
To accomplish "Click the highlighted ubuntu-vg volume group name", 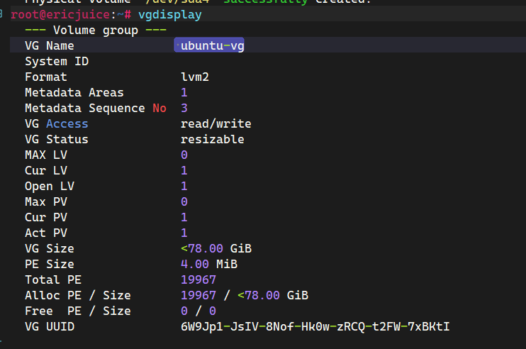I will (213, 45).
